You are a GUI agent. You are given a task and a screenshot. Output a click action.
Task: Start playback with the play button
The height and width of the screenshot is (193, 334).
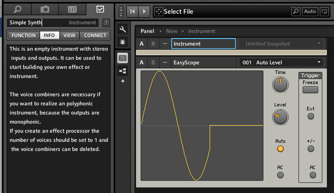[x=144, y=12]
